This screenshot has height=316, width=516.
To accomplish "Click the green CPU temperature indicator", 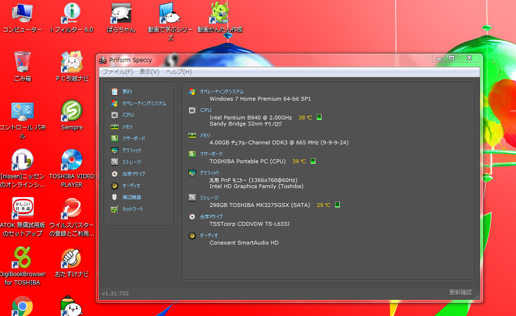I will (319, 117).
